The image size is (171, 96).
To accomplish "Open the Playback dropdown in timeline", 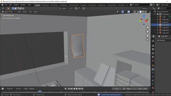I will point(10,89).
